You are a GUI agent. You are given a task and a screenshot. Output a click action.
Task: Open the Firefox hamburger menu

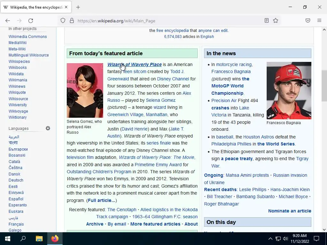pos(319,20)
